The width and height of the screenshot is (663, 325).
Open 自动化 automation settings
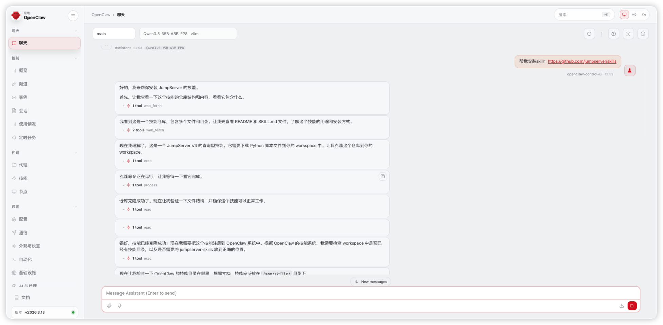[x=45, y=259]
